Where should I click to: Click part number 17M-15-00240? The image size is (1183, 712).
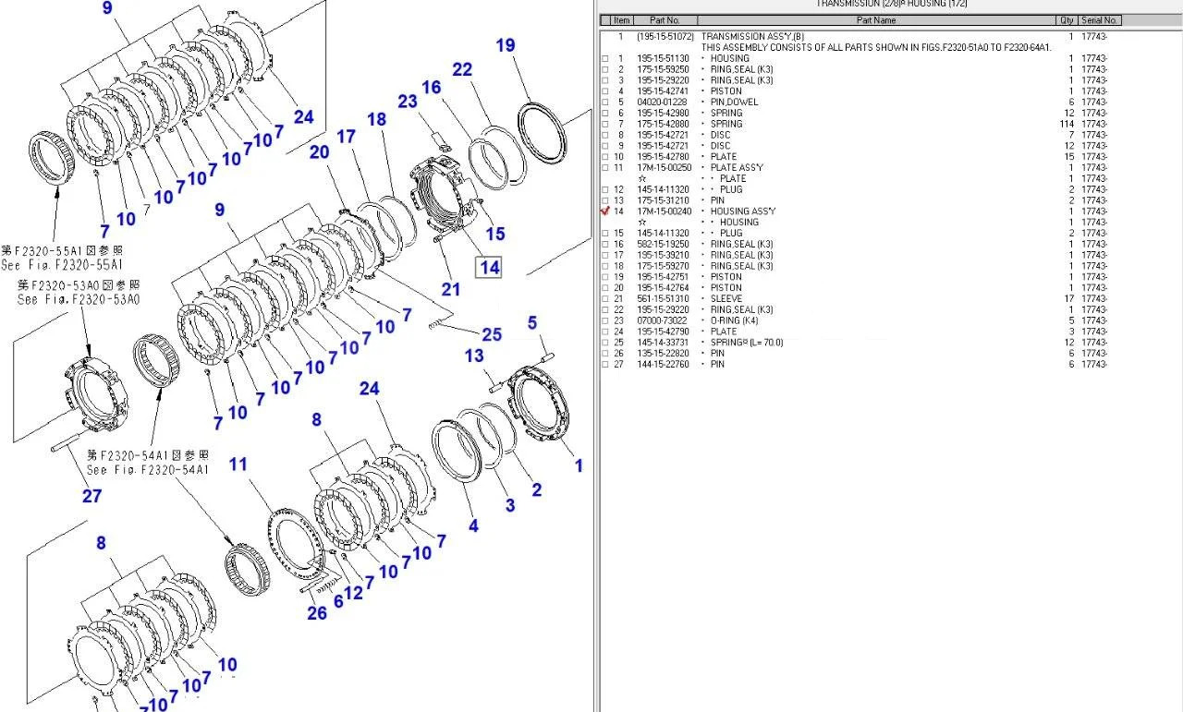pos(664,211)
